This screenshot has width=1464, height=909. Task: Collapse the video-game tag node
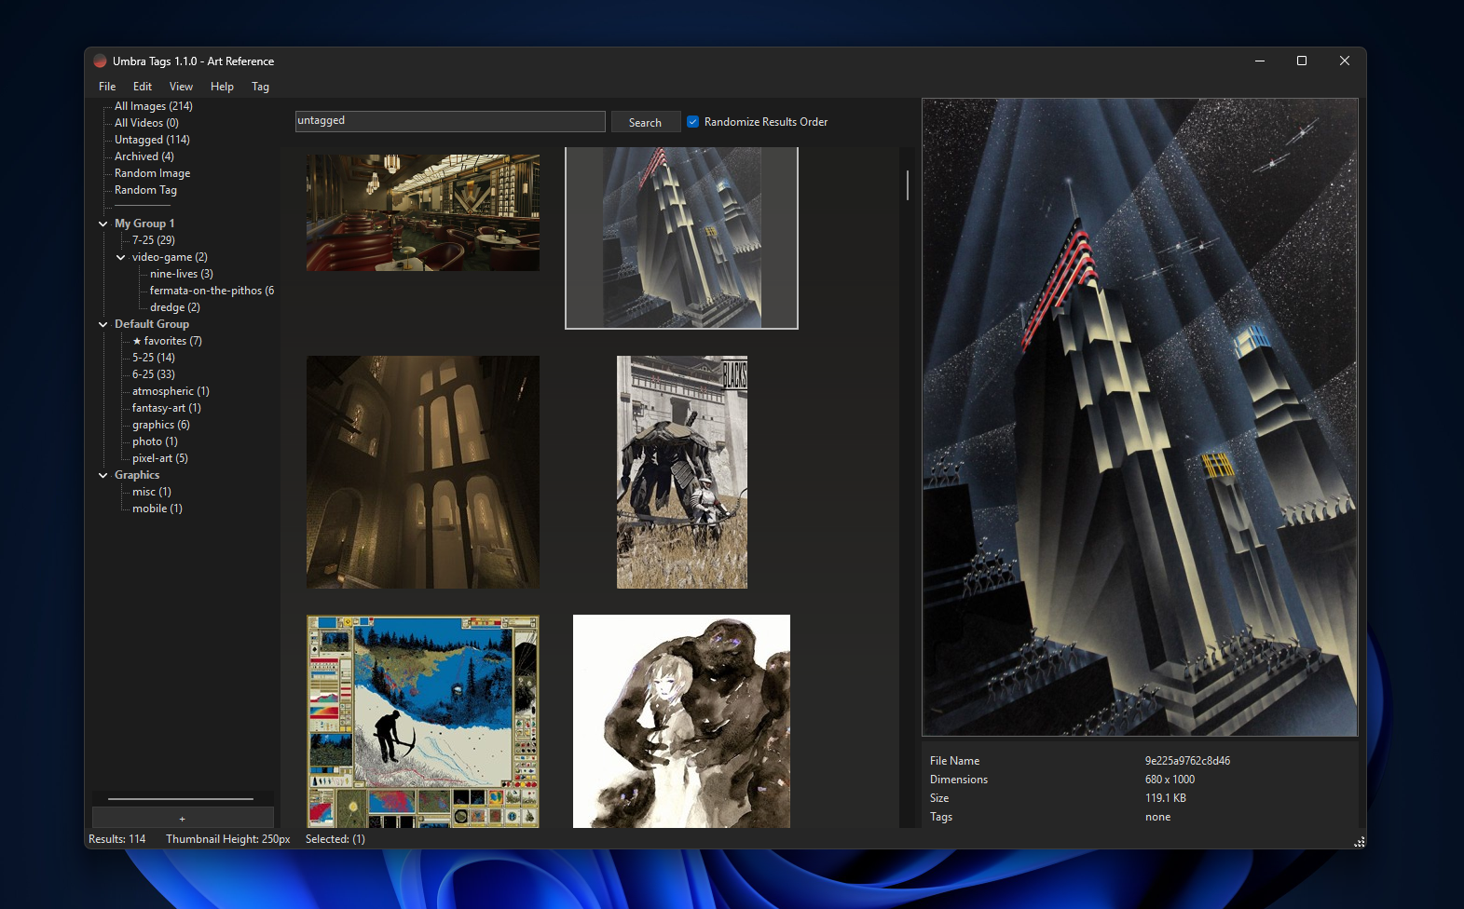coord(121,257)
